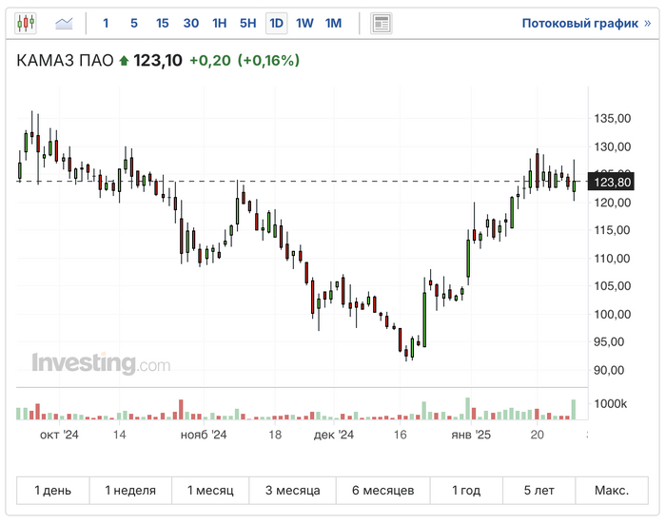This screenshot has height=524, width=666.
Task: Click the КАМАЗ ПАО title text
Action: (x=65, y=61)
